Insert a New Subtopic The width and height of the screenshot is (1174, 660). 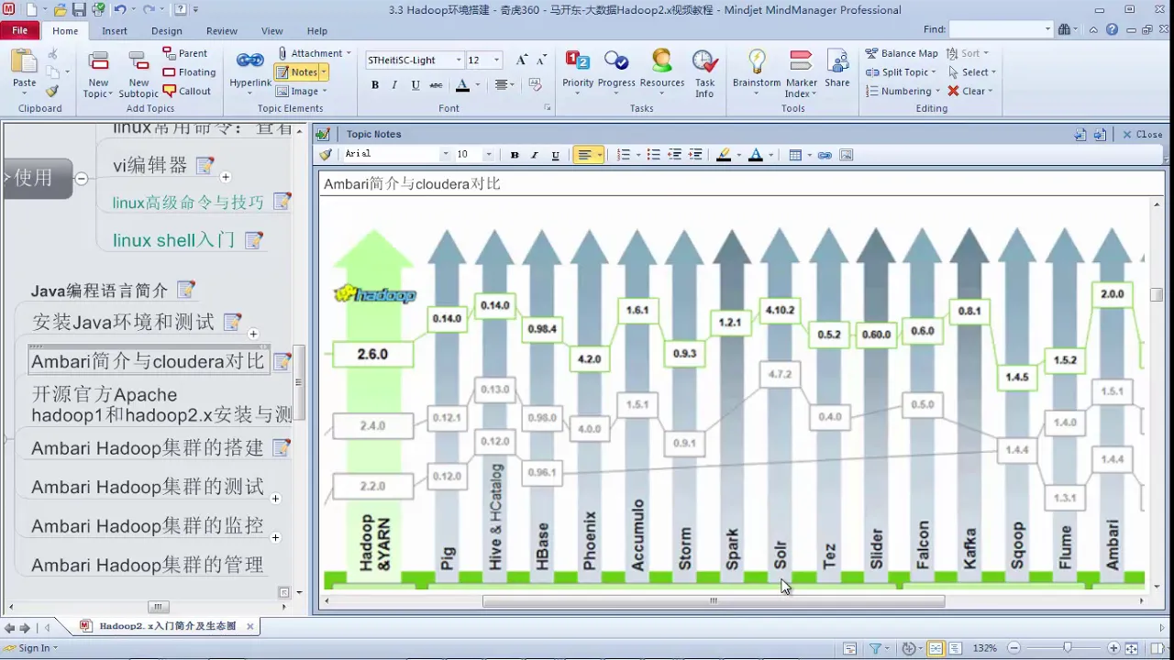point(138,74)
